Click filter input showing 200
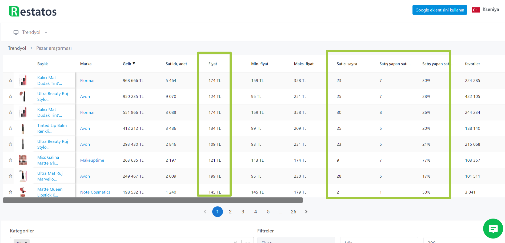 [x=462, y=240]
